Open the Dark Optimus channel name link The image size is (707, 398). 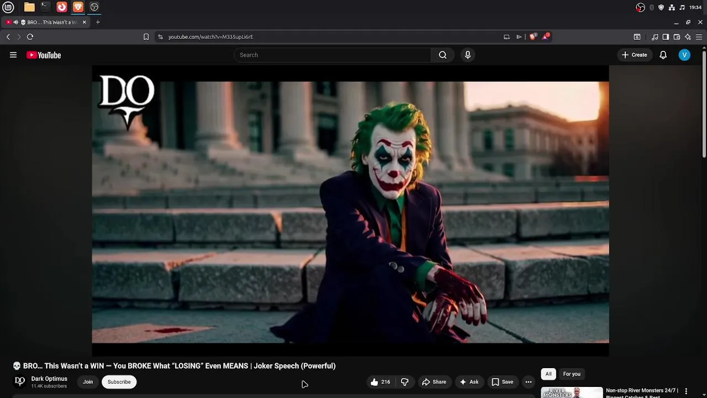point(49,379)
